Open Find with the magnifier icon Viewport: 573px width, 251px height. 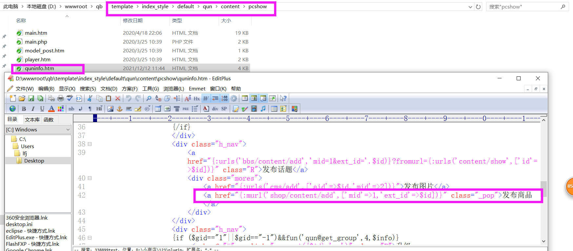149,98
